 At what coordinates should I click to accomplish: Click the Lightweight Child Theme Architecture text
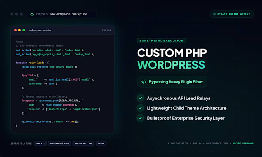[186, 108]
